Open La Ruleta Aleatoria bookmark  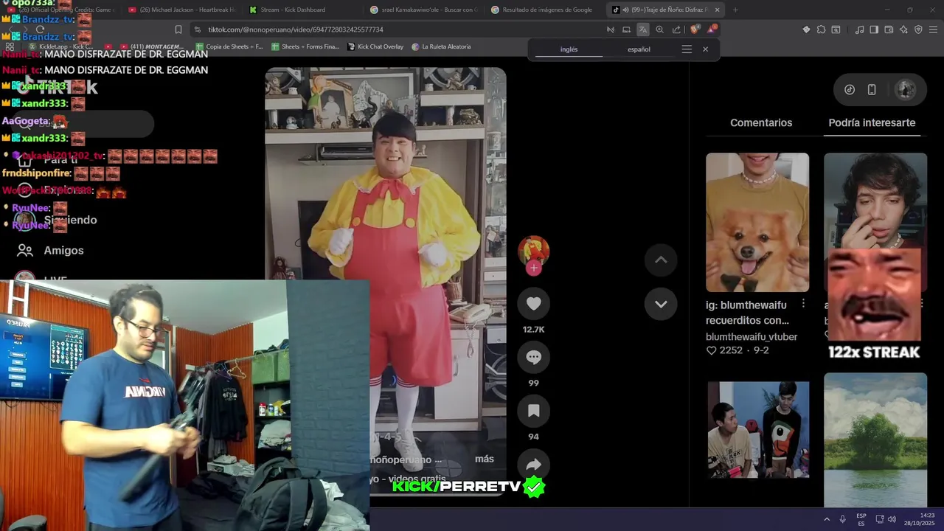click(441, 46)
